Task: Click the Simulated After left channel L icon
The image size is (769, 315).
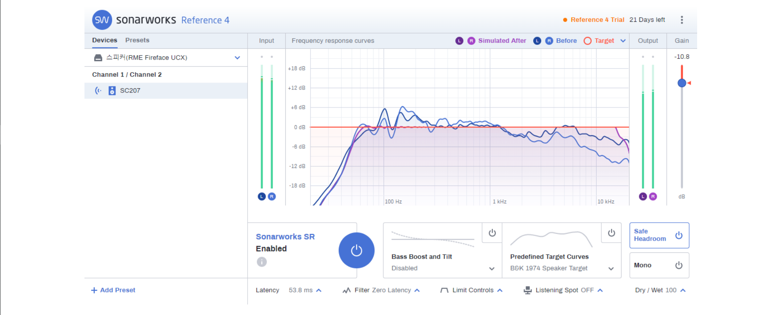Action: point(459,41)
